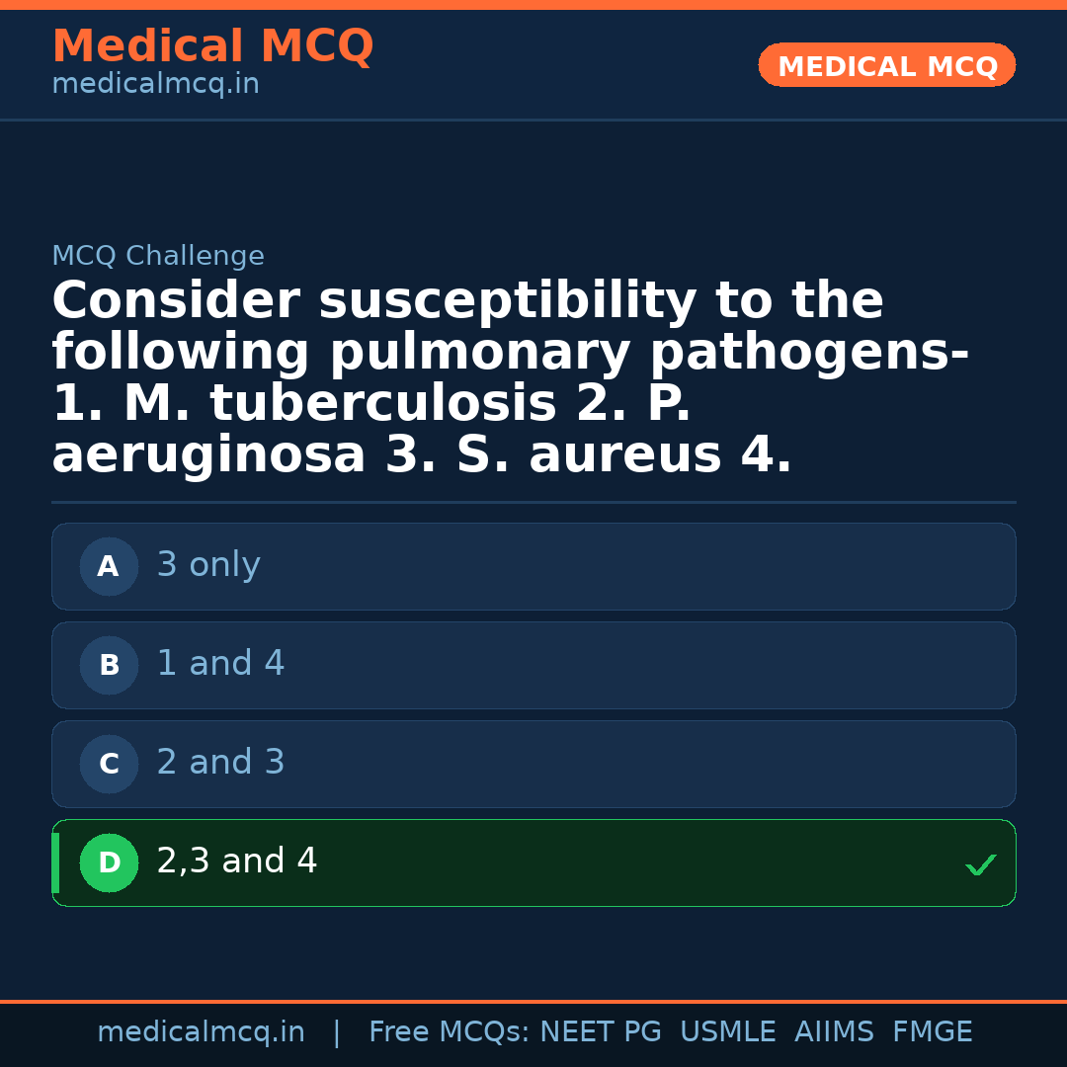The image size is (1067, 1067).
Task: Expand the MCQ Challenge section
Action: click(158, 255)
